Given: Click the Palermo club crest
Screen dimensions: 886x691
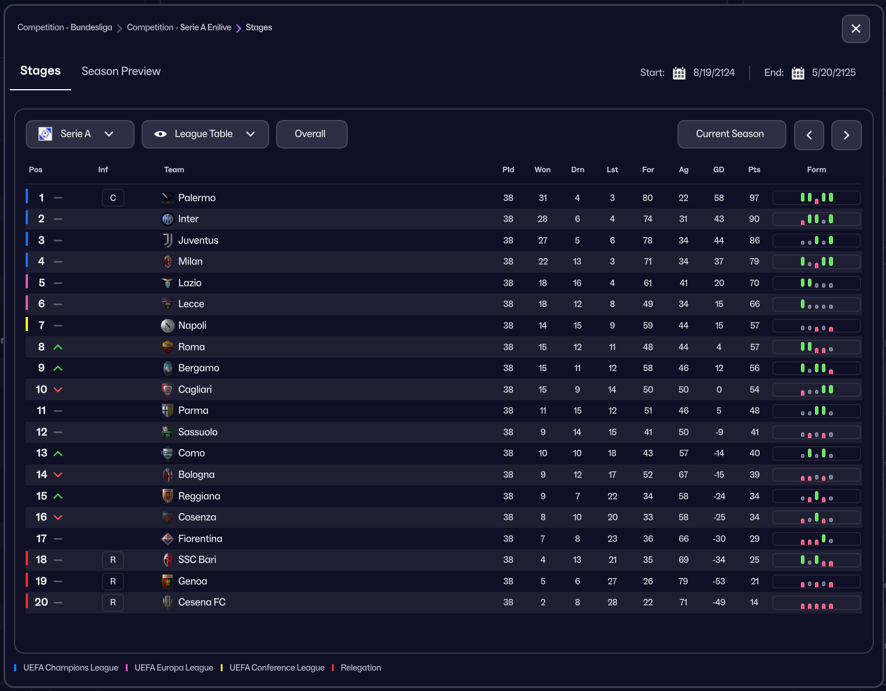Looking at the screenshot, I should coord(168,198).
